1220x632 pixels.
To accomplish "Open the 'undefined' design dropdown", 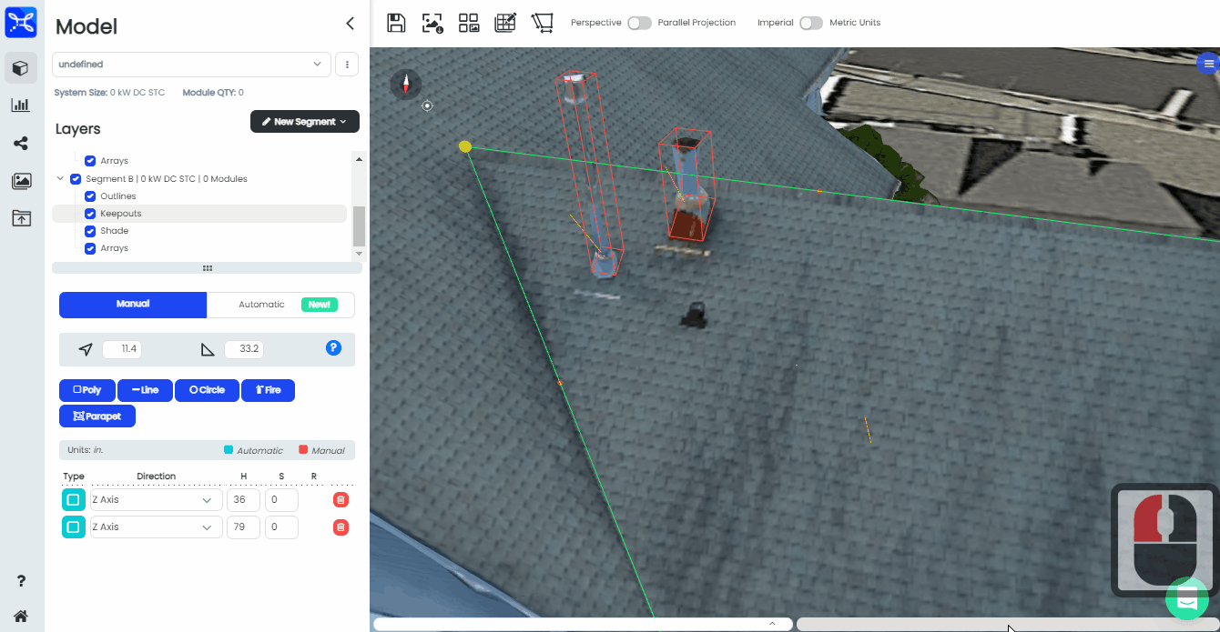I will 191,65.
